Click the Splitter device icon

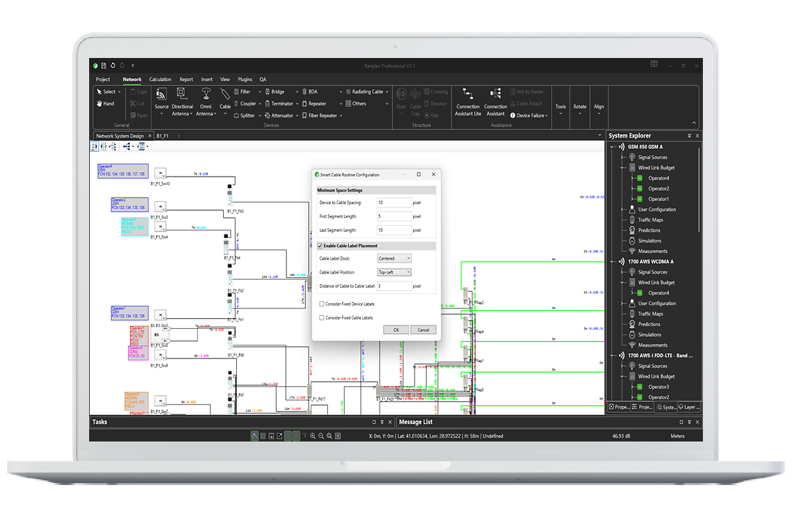coord(244,115)
